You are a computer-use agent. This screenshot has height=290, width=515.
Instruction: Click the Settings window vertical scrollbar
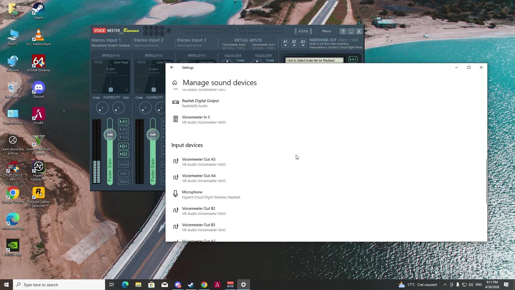pos(486,181)
